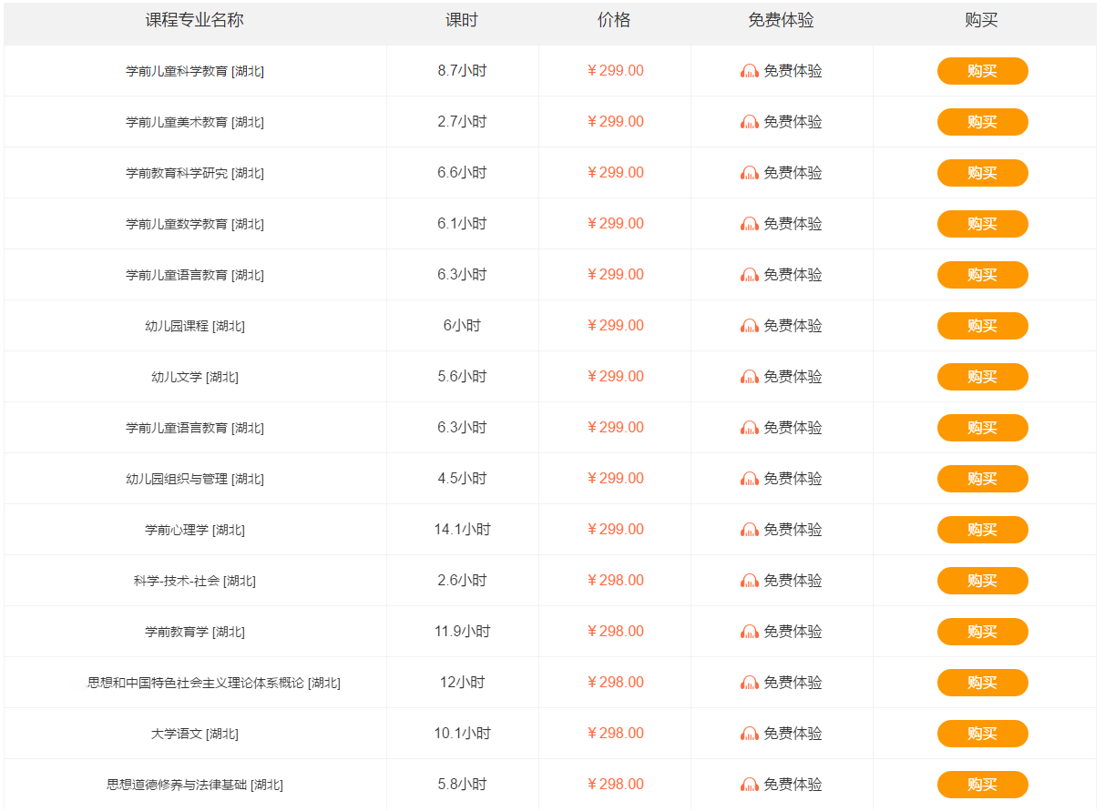
Task: Open headphone trial icon for 思想道德修养与法律基础
Action: (750, 785)
